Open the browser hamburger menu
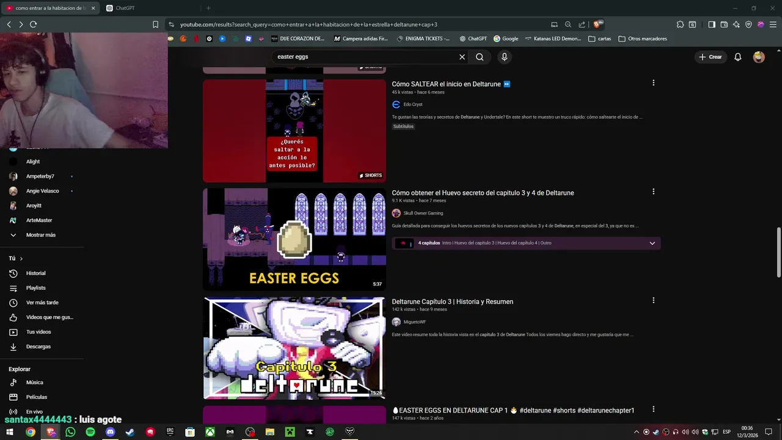 pyautogui.click(x=773, y=24)
